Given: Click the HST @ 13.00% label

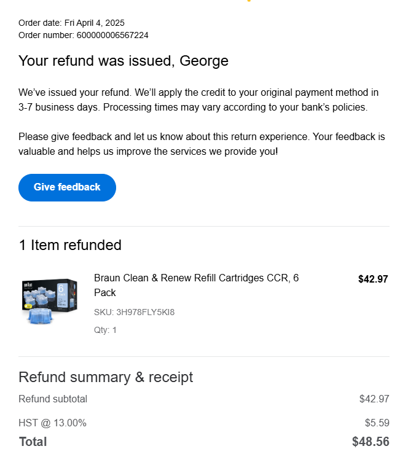Looking at the screenshot, I should coord(52,423).
